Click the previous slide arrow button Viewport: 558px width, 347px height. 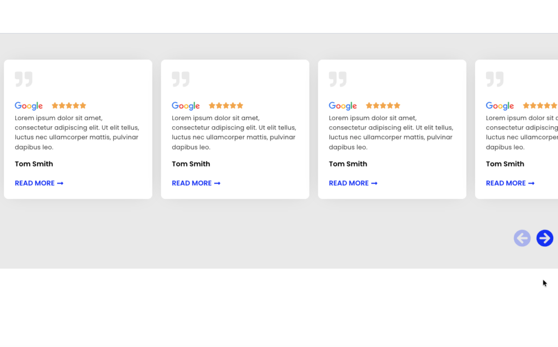pos(522,238)
